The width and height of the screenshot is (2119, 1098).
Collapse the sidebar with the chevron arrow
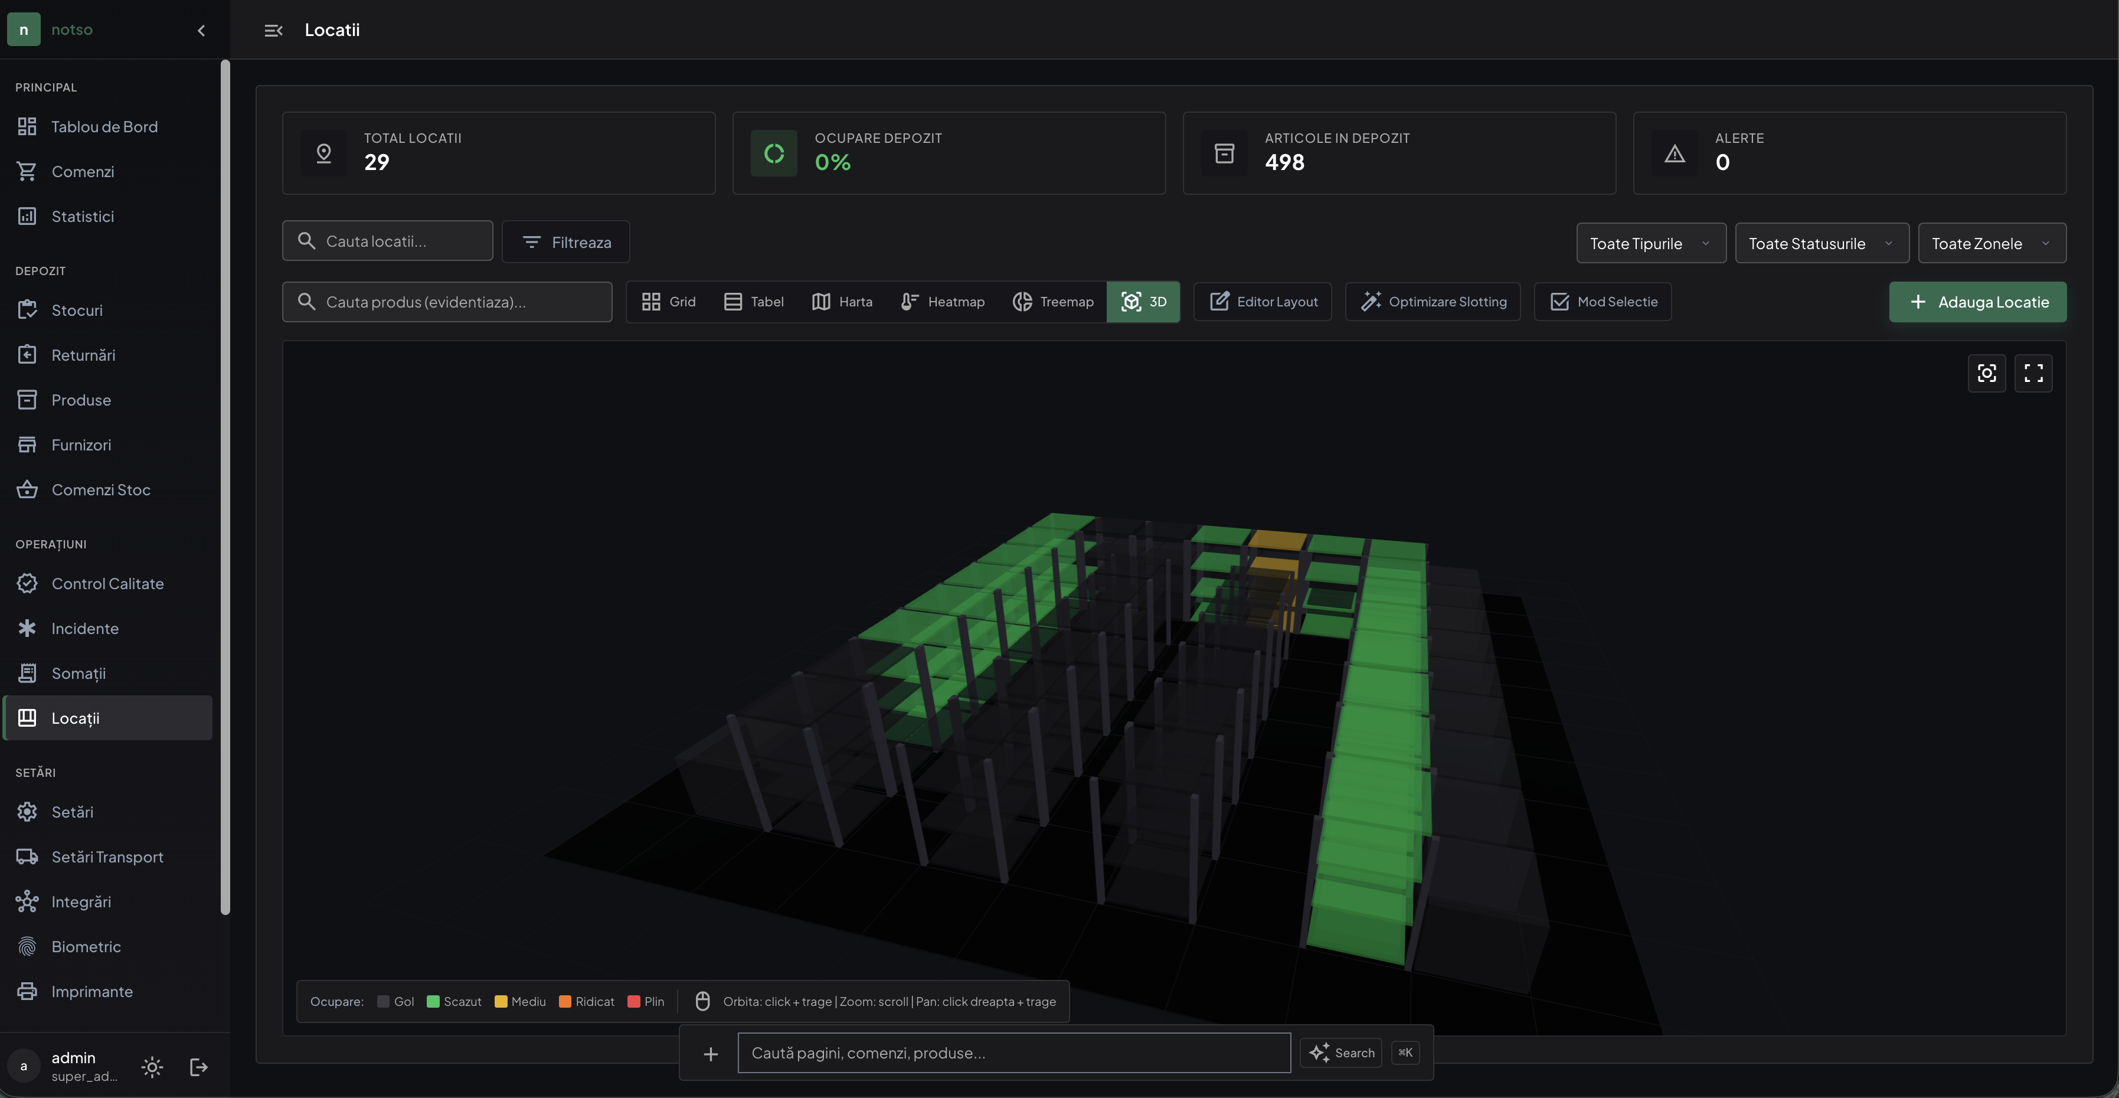click(201, 31)
